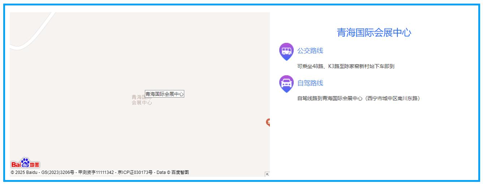Image resolution: width=483 pixels, height=184 pixels.
Task: Click the blue 青海国际会展中心 page title
Action: [x=374, y=33]
